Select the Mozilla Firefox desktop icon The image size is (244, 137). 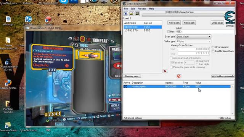pos(8,84)
